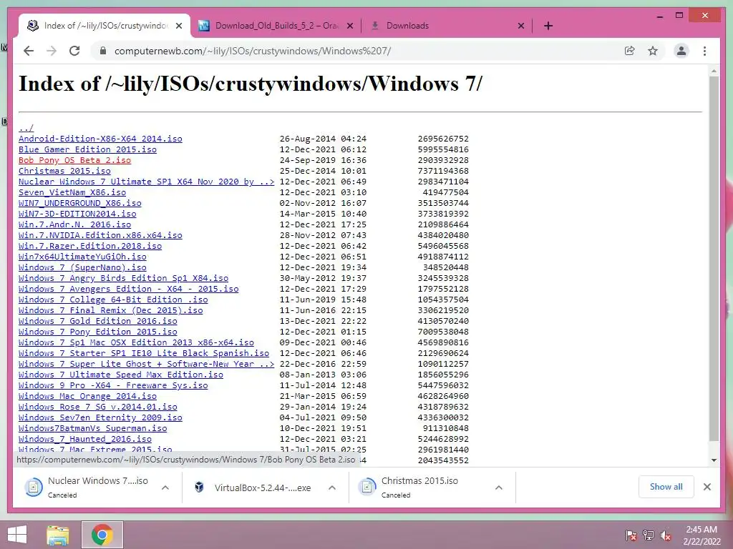Open Windows_7_College_64-Bit_Edition link
Viewport: 733px width, 549px height.
click(113, 300)
